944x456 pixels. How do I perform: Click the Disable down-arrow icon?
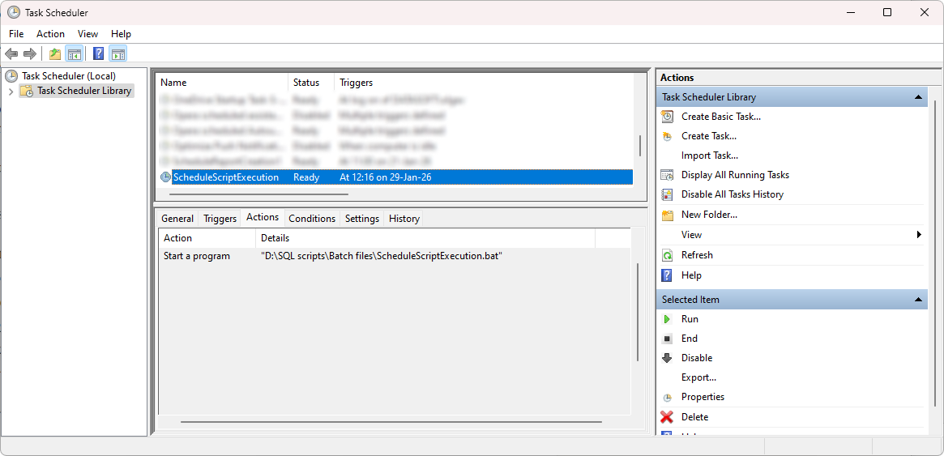[667, 358]
